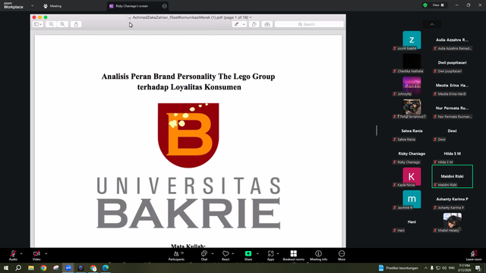Screen dimensions: 486x273
Task: Expand the Apps options arrow
Action: (x=278, y=253)
